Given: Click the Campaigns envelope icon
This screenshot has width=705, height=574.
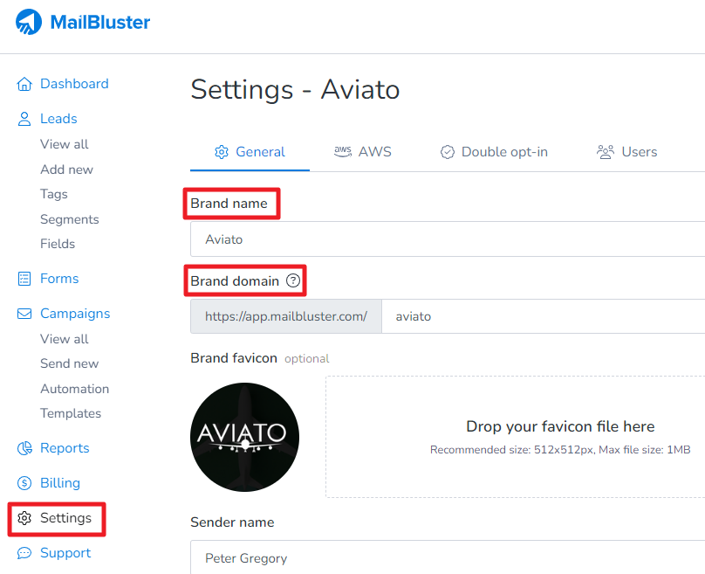Looking at the screenshot, I should [x=24, y=314].
